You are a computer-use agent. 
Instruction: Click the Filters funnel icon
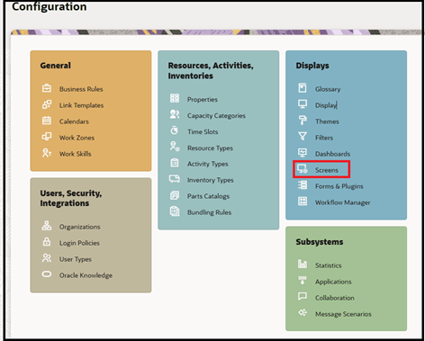coord(303,137)
